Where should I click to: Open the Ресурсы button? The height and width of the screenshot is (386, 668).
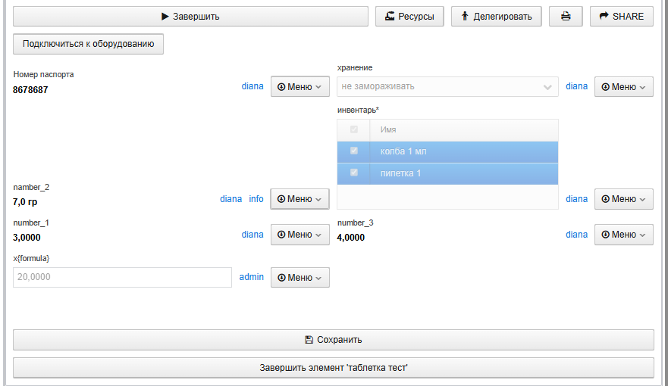point(409,16)
